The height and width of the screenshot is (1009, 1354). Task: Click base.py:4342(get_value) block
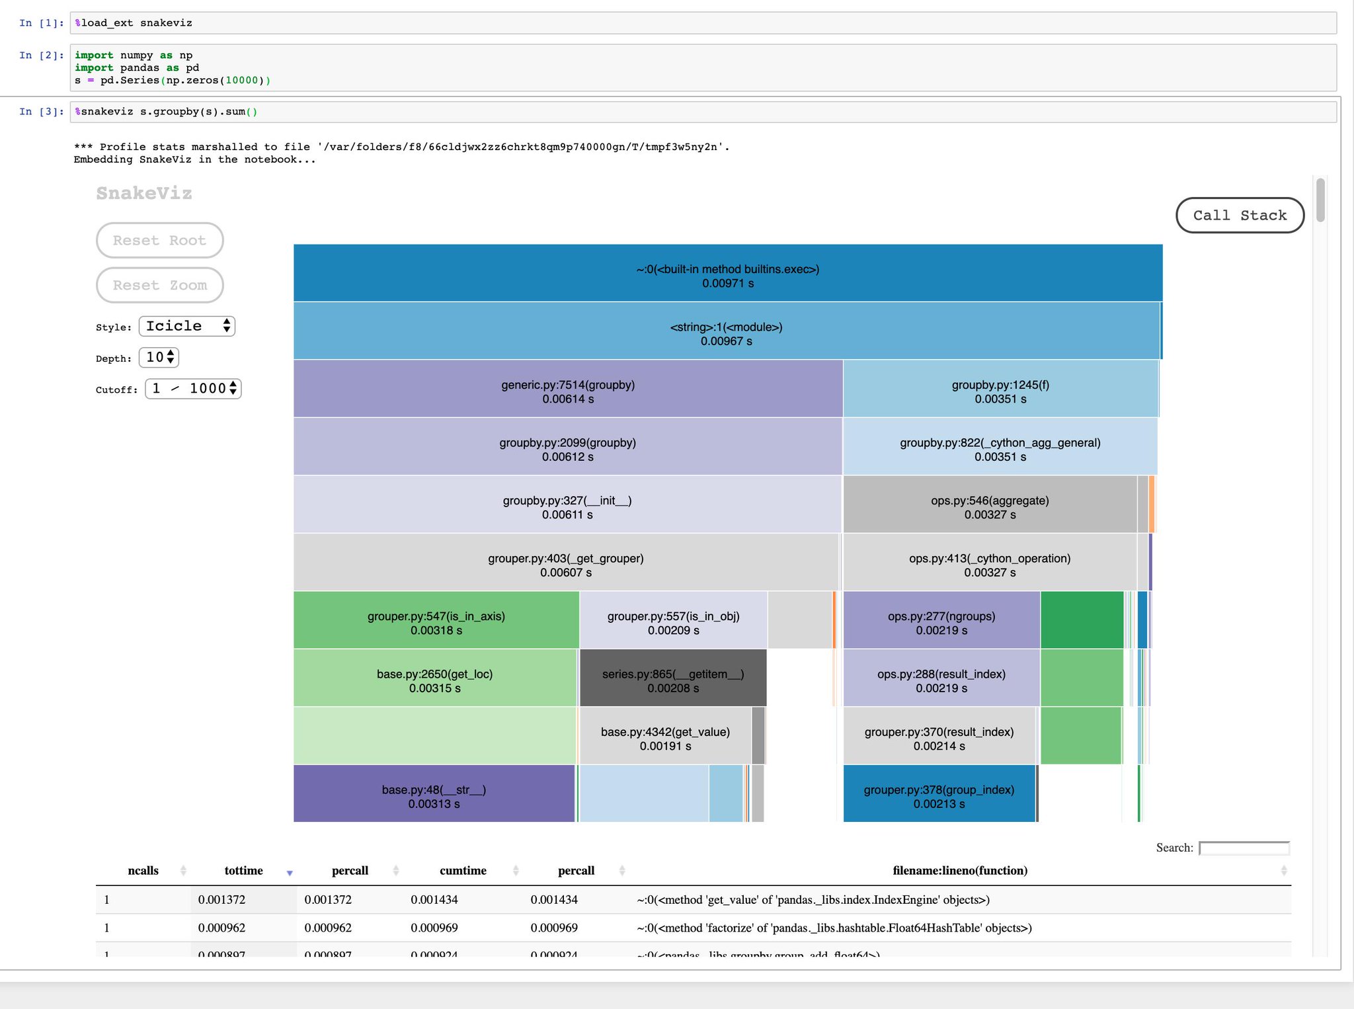point(666,736)
